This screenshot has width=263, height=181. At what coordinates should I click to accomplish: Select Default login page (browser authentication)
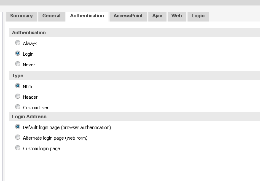tap(18, 127)
